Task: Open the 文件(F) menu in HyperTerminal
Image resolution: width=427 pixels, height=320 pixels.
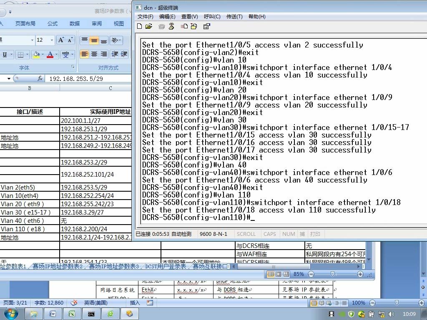Action: (x=146, y=17)
